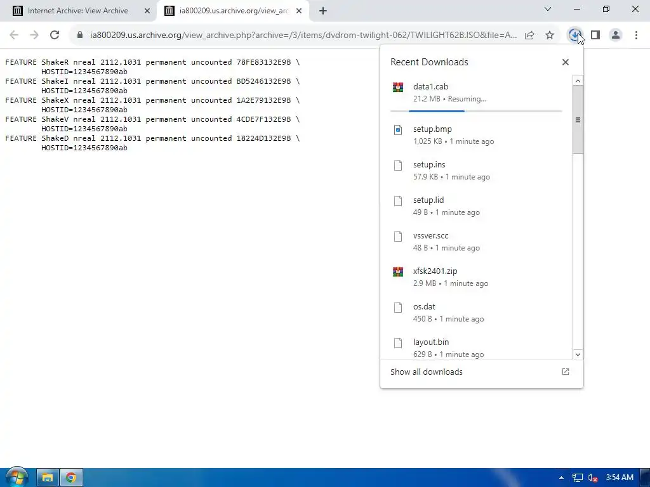This screenshot has width=650, height=487.
Task: Click the 'FEATURE ShakeR' license line
Action: [152, 62]
